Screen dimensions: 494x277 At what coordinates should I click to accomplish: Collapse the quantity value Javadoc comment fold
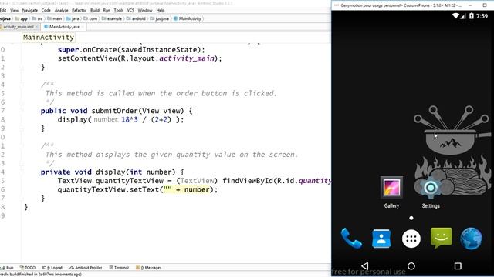[x=21, y=145]
